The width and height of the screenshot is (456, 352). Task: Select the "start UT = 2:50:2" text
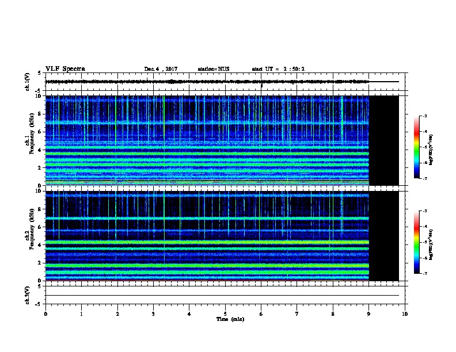pos(278,69)
